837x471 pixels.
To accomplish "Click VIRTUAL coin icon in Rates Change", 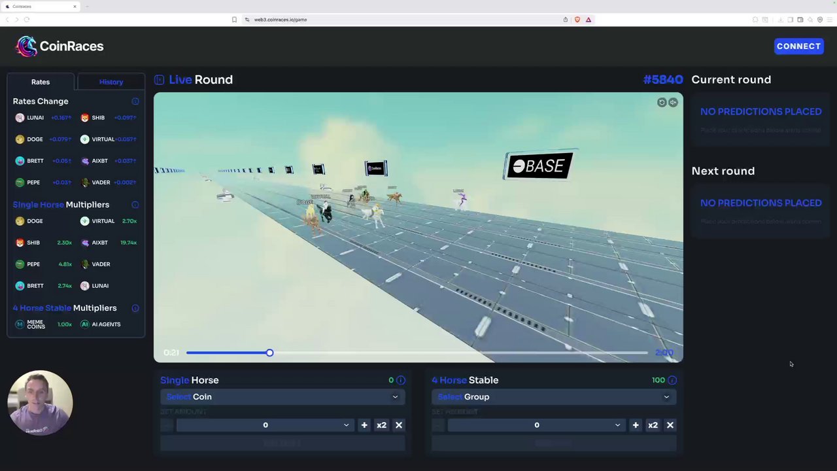I will coord(84,139).
